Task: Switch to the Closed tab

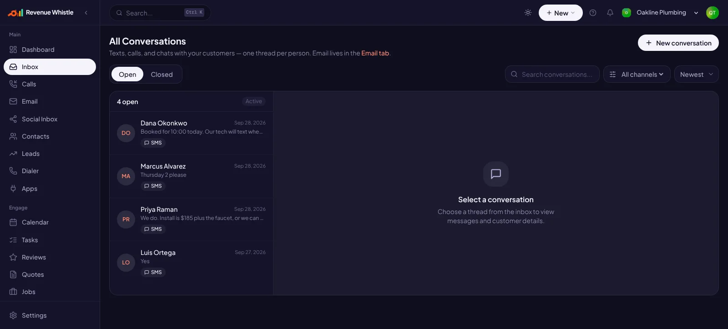Action: [x=162, y=74]
